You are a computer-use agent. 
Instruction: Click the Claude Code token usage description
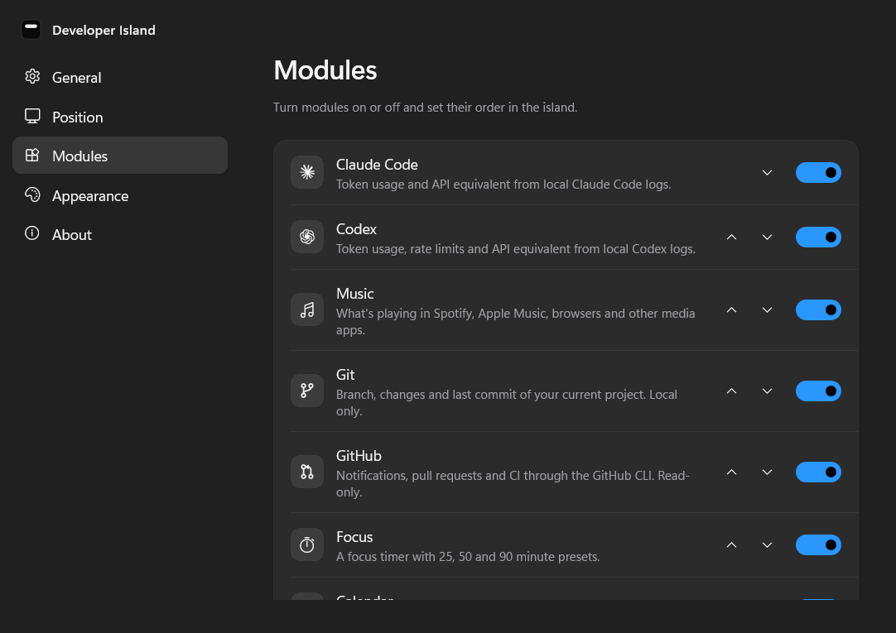[x=503, y=185]
